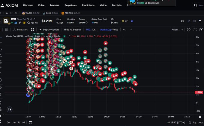Click the AXIOM logo
204x126 pixels.
coord(9,5)
